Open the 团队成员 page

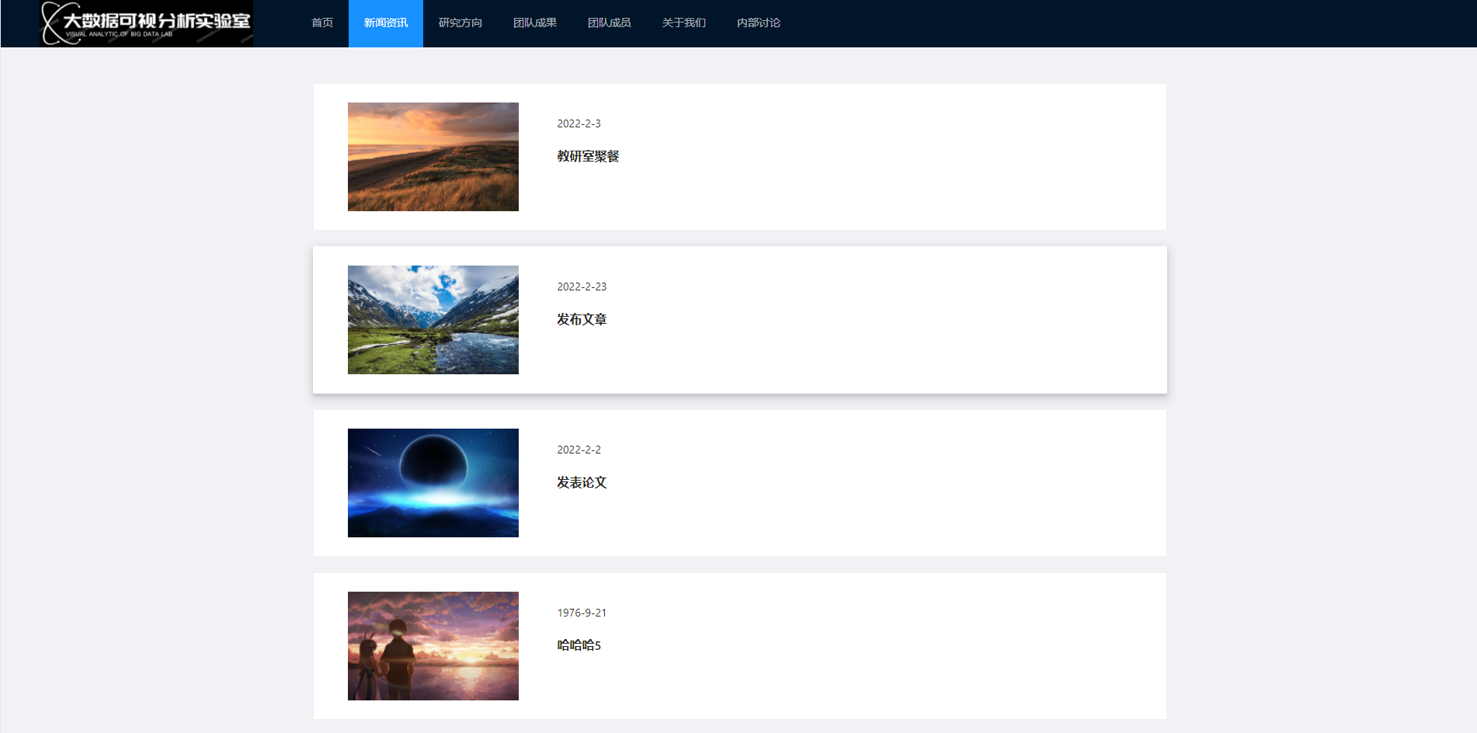click(x=609, y=23)
